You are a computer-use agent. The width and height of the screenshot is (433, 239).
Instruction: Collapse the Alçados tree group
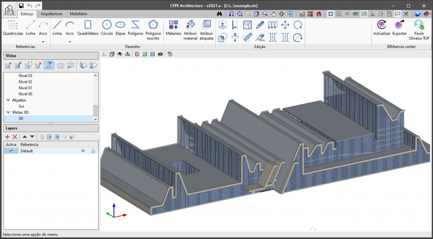click(x=8, y=100)
